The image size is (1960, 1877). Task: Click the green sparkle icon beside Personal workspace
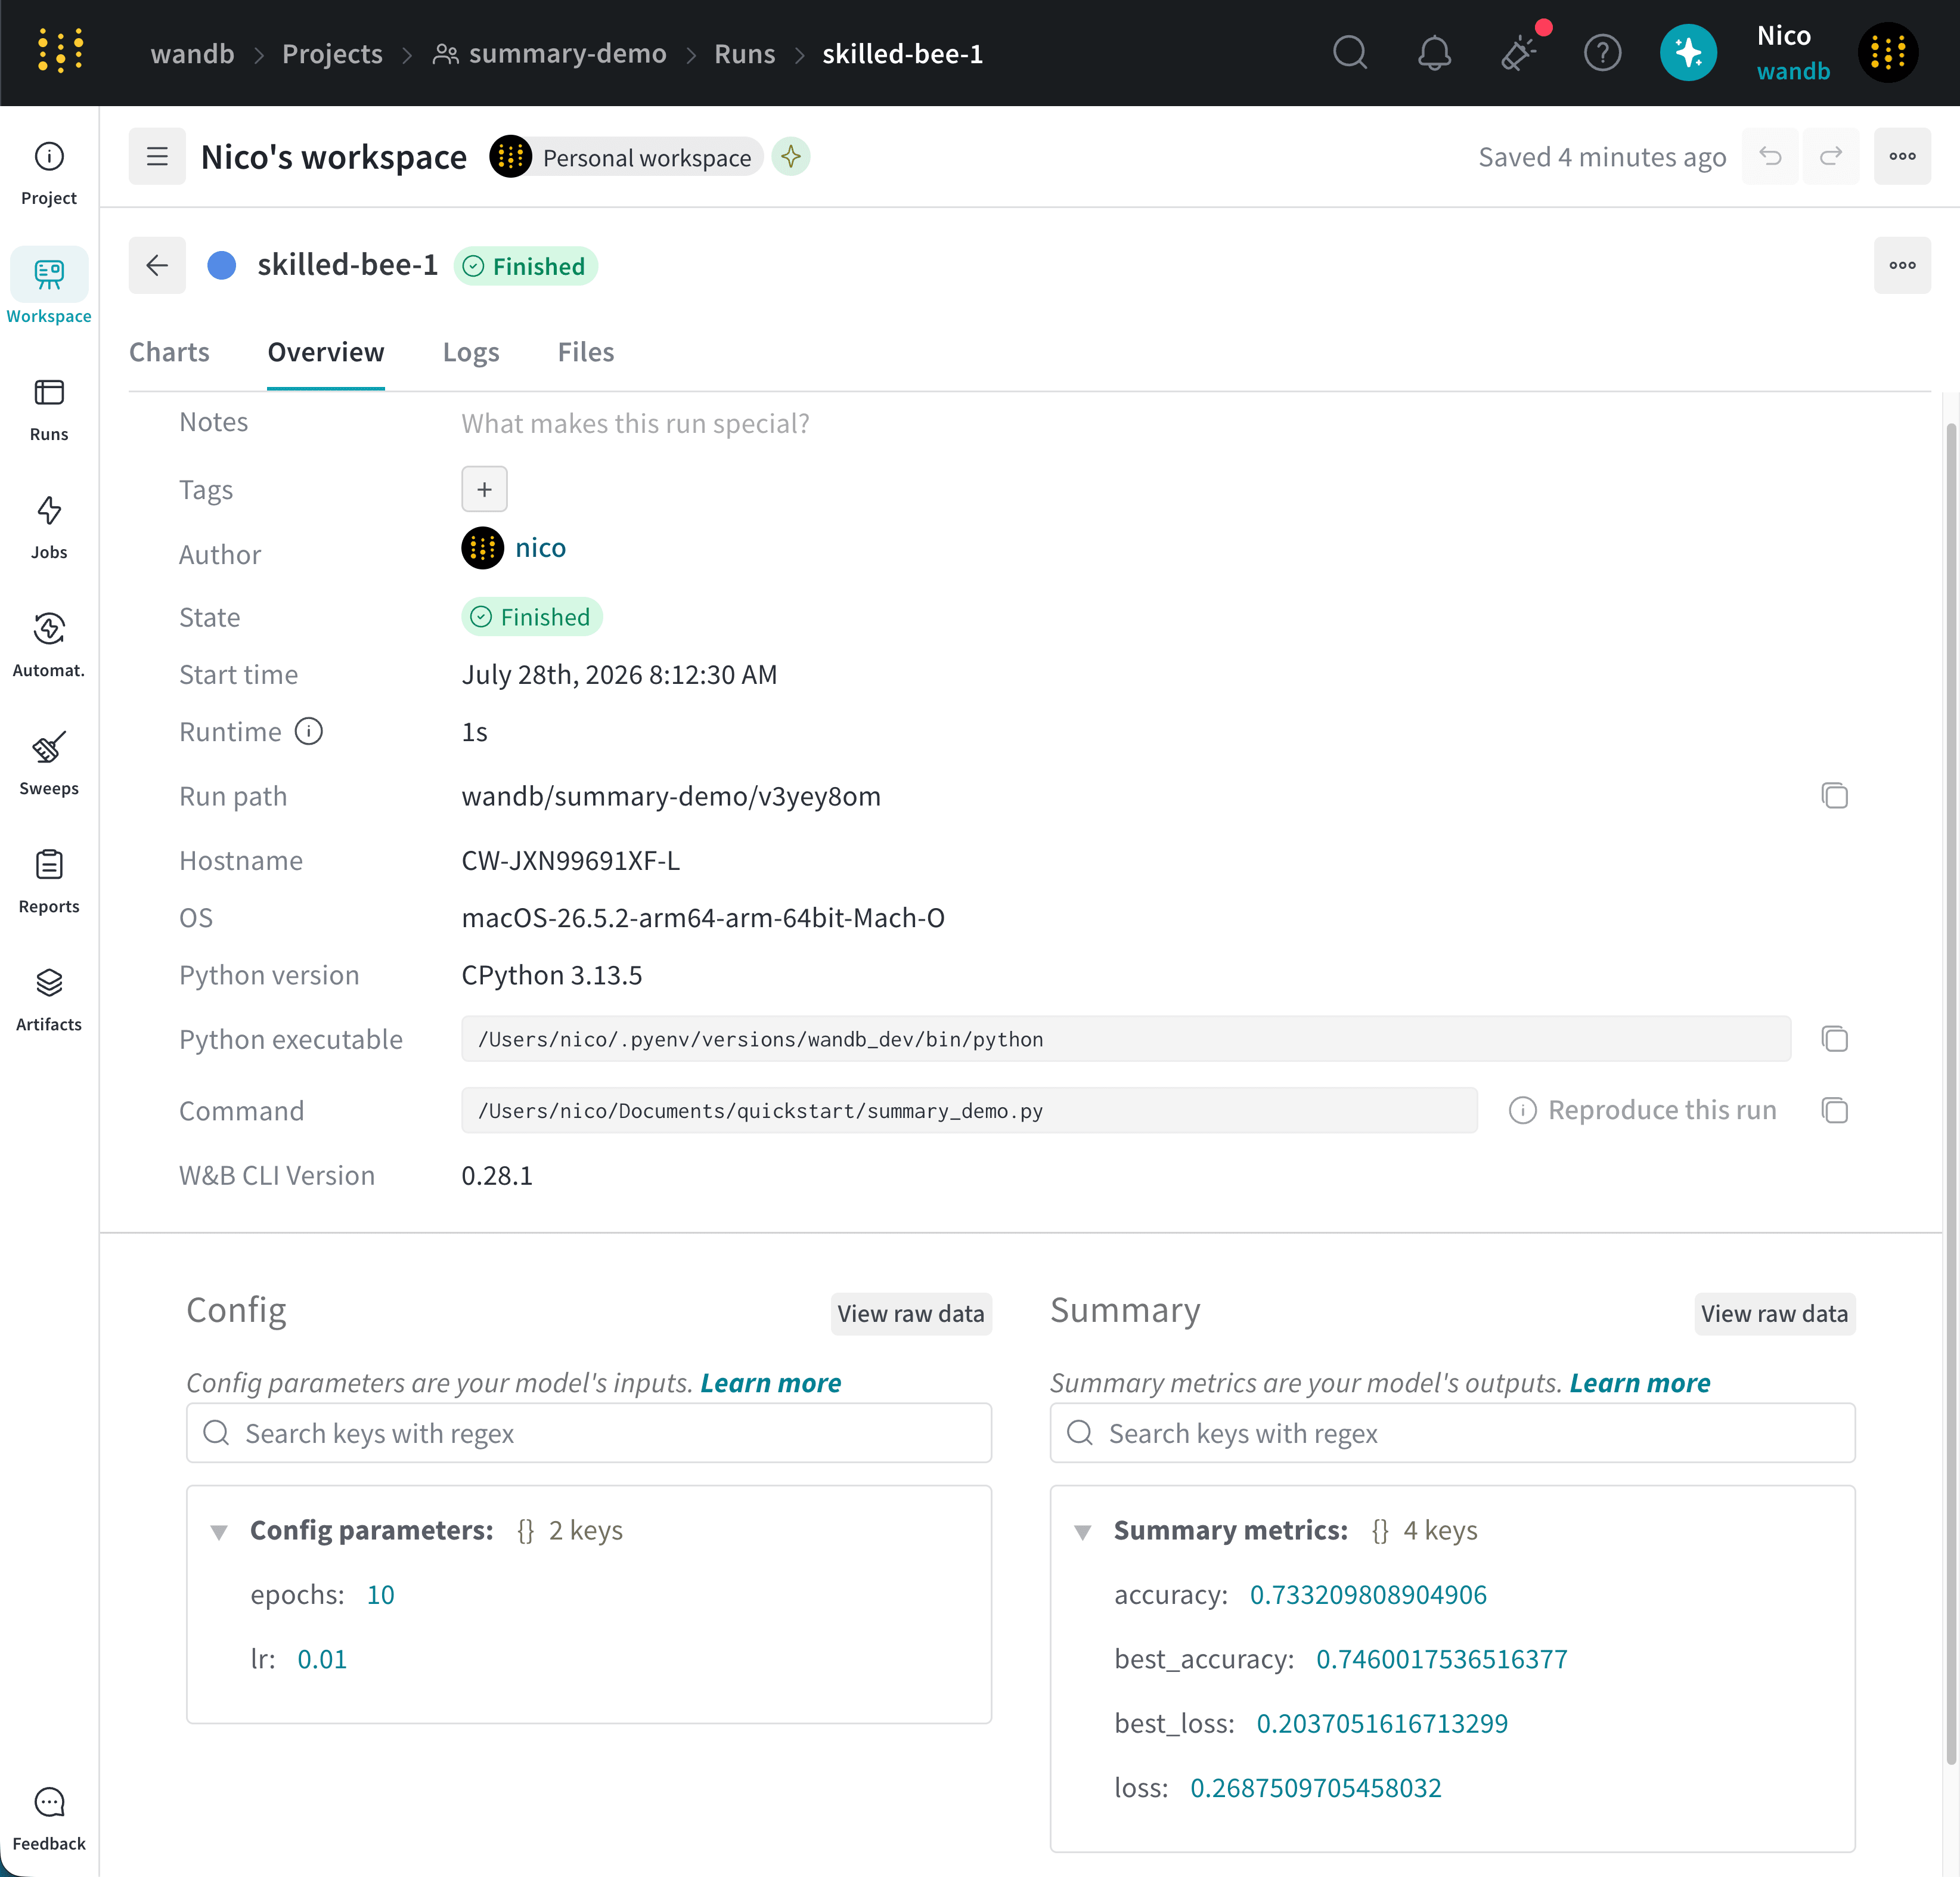pyautogui.click(x=791, y=156)
